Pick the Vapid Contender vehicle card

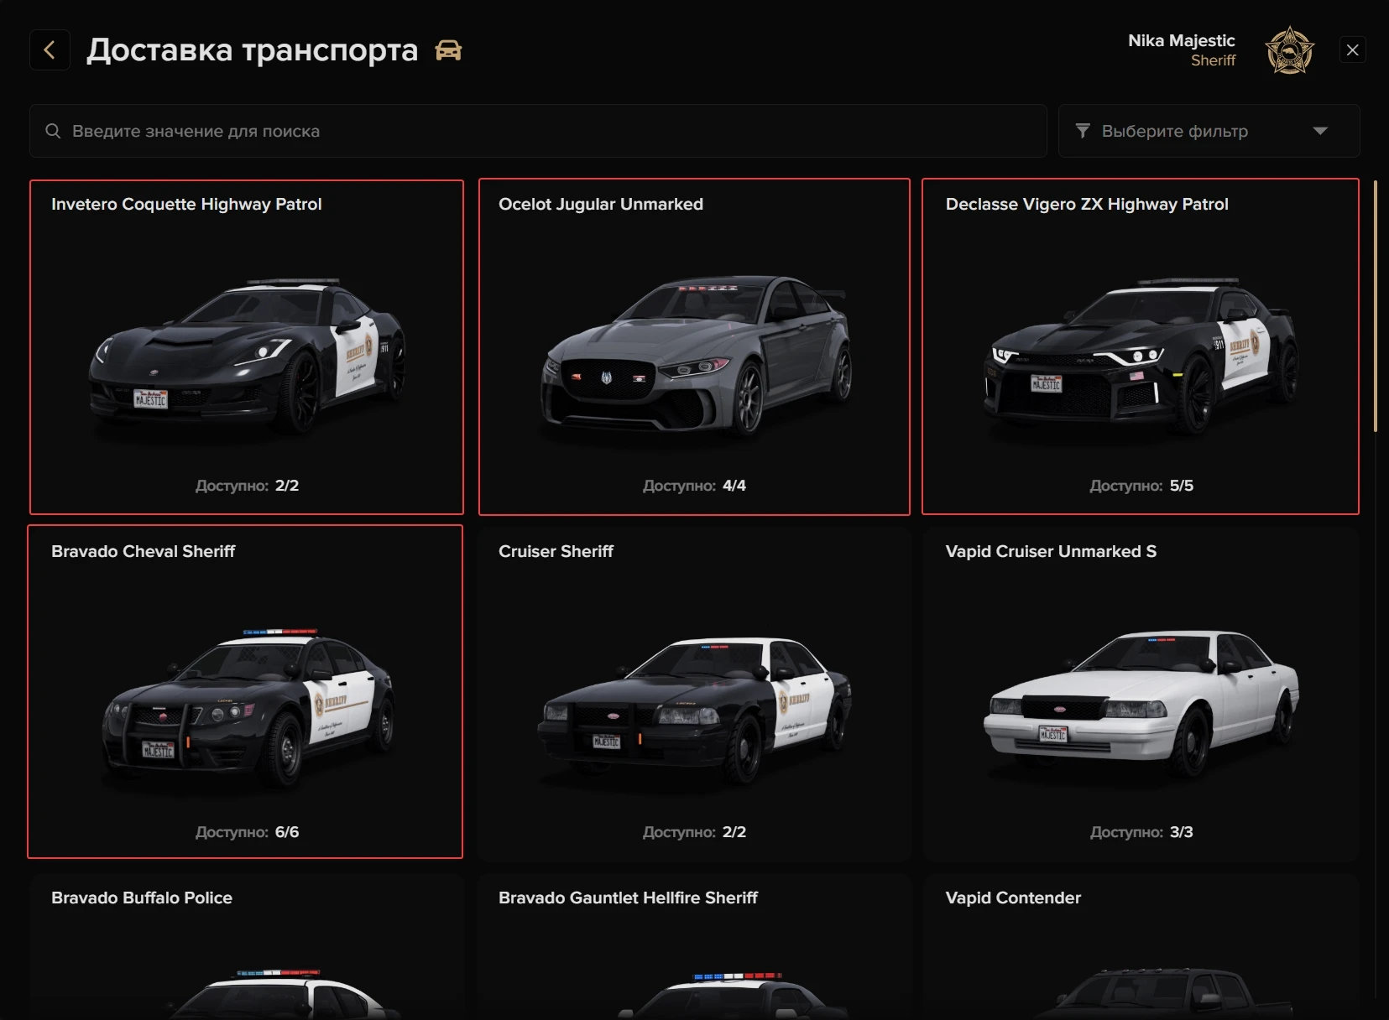pos(1141,947)
